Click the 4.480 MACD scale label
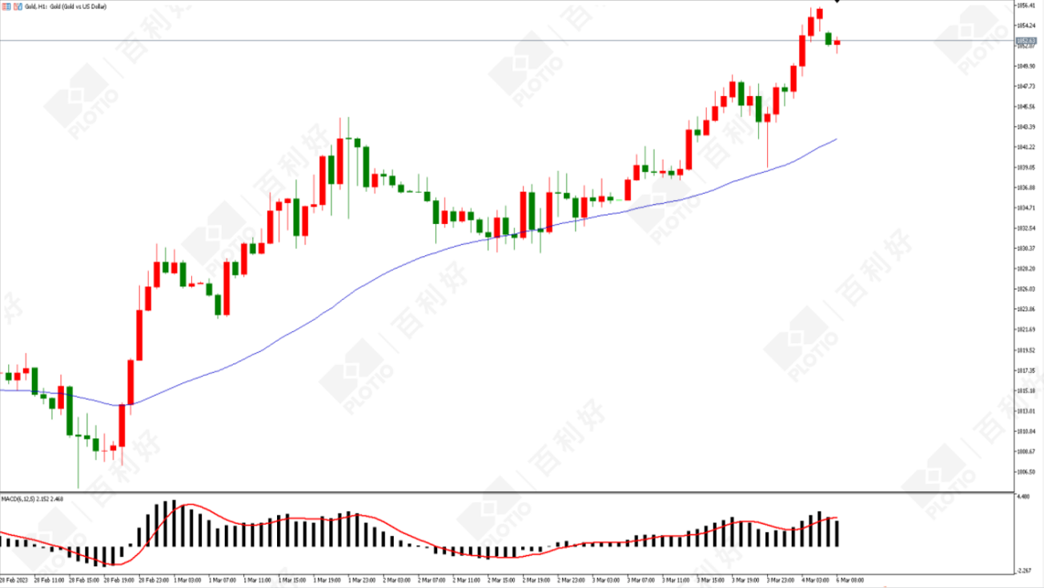This screenshot has width=1044, height=588. click(1024, 497)
